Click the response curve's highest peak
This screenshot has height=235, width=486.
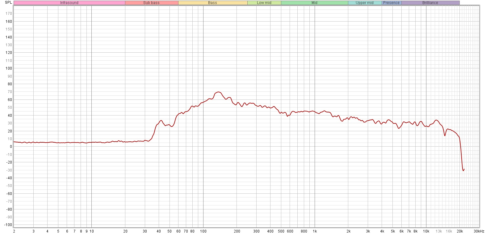coord(218,92)
